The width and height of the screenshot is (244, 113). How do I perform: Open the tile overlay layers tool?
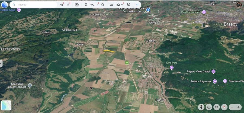(x=102, y=5)
